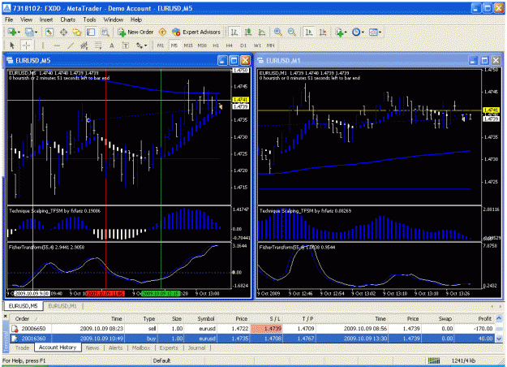Toggle the Terminal panel toolbar icon

click(91, 32)
